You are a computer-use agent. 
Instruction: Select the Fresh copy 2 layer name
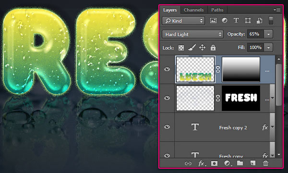[x=233, y=128]
